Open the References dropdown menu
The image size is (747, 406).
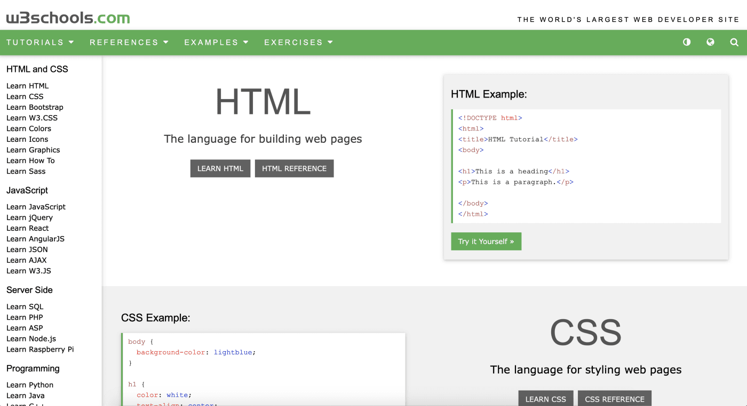pyautogui.click(x=129, y=42)
